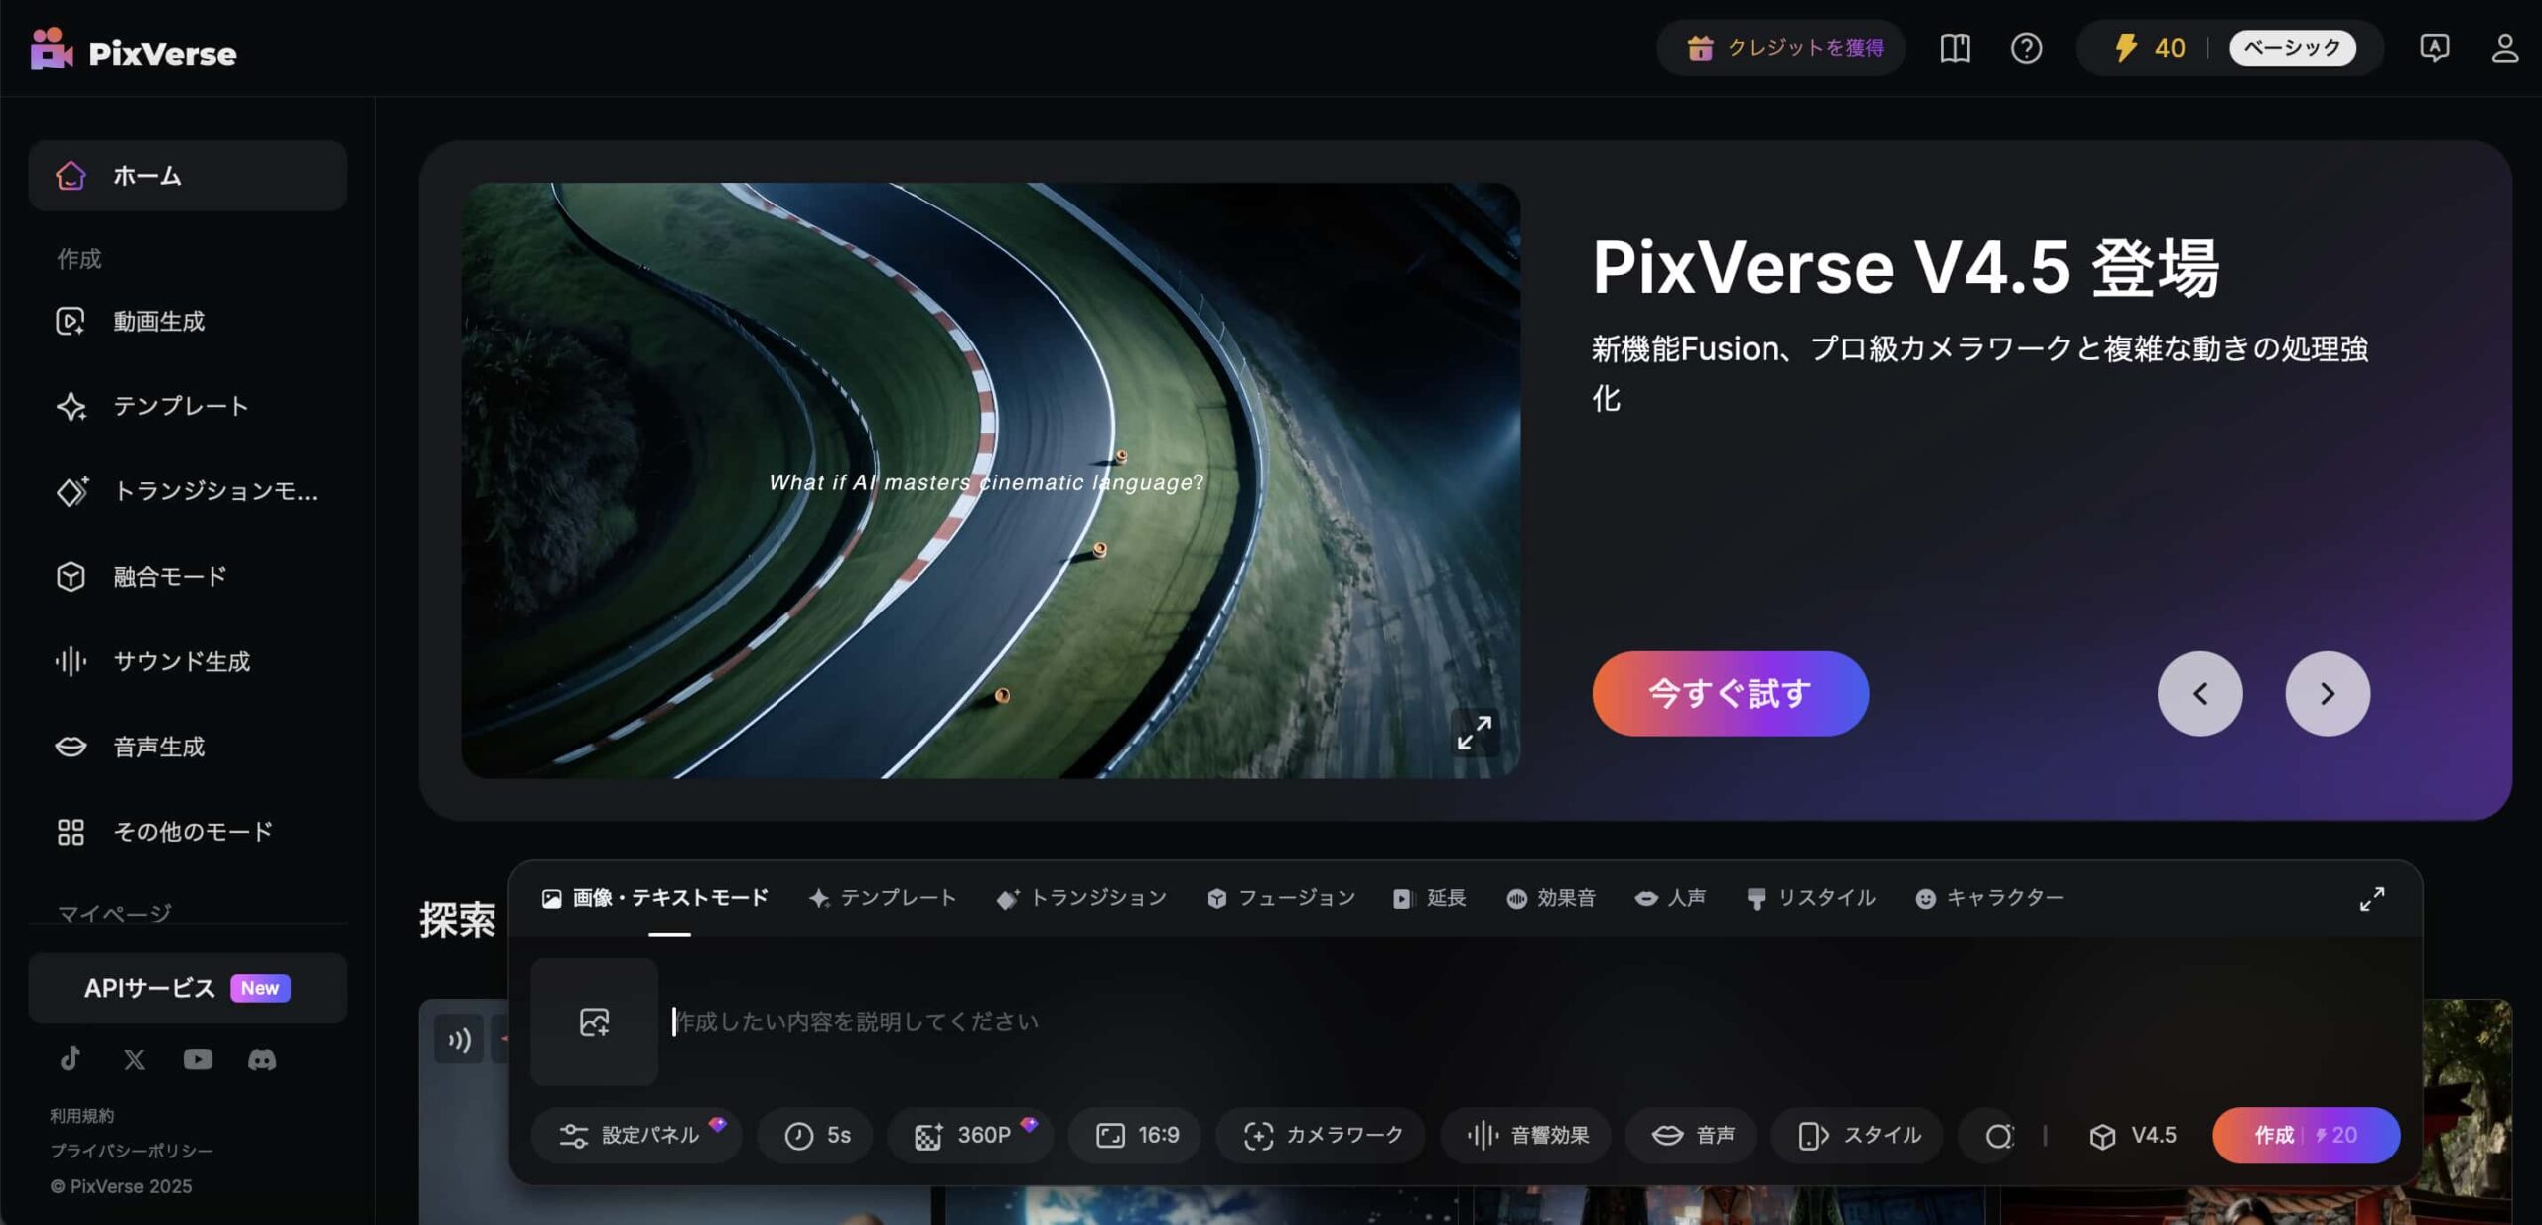This screenshot has width=2542, height=1225.
Task: Go to next banner slide
Action: (2327, 693)
